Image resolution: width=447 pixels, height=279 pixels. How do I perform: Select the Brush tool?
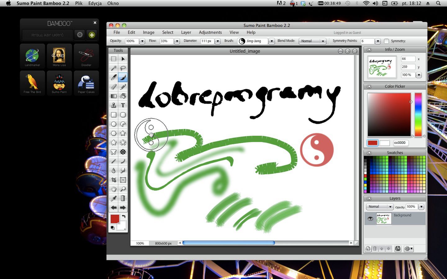pos(123,77)
